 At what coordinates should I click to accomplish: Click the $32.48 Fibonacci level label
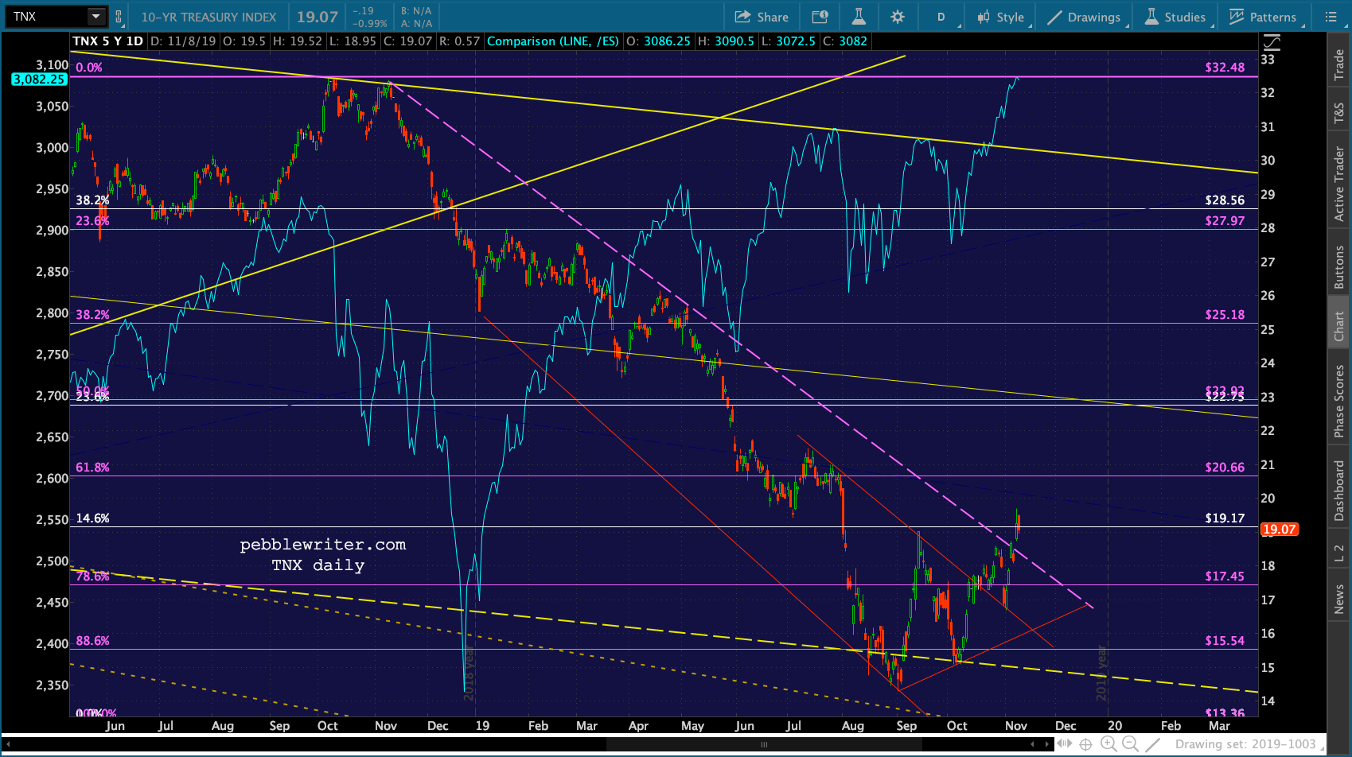tap(1225, 67)
